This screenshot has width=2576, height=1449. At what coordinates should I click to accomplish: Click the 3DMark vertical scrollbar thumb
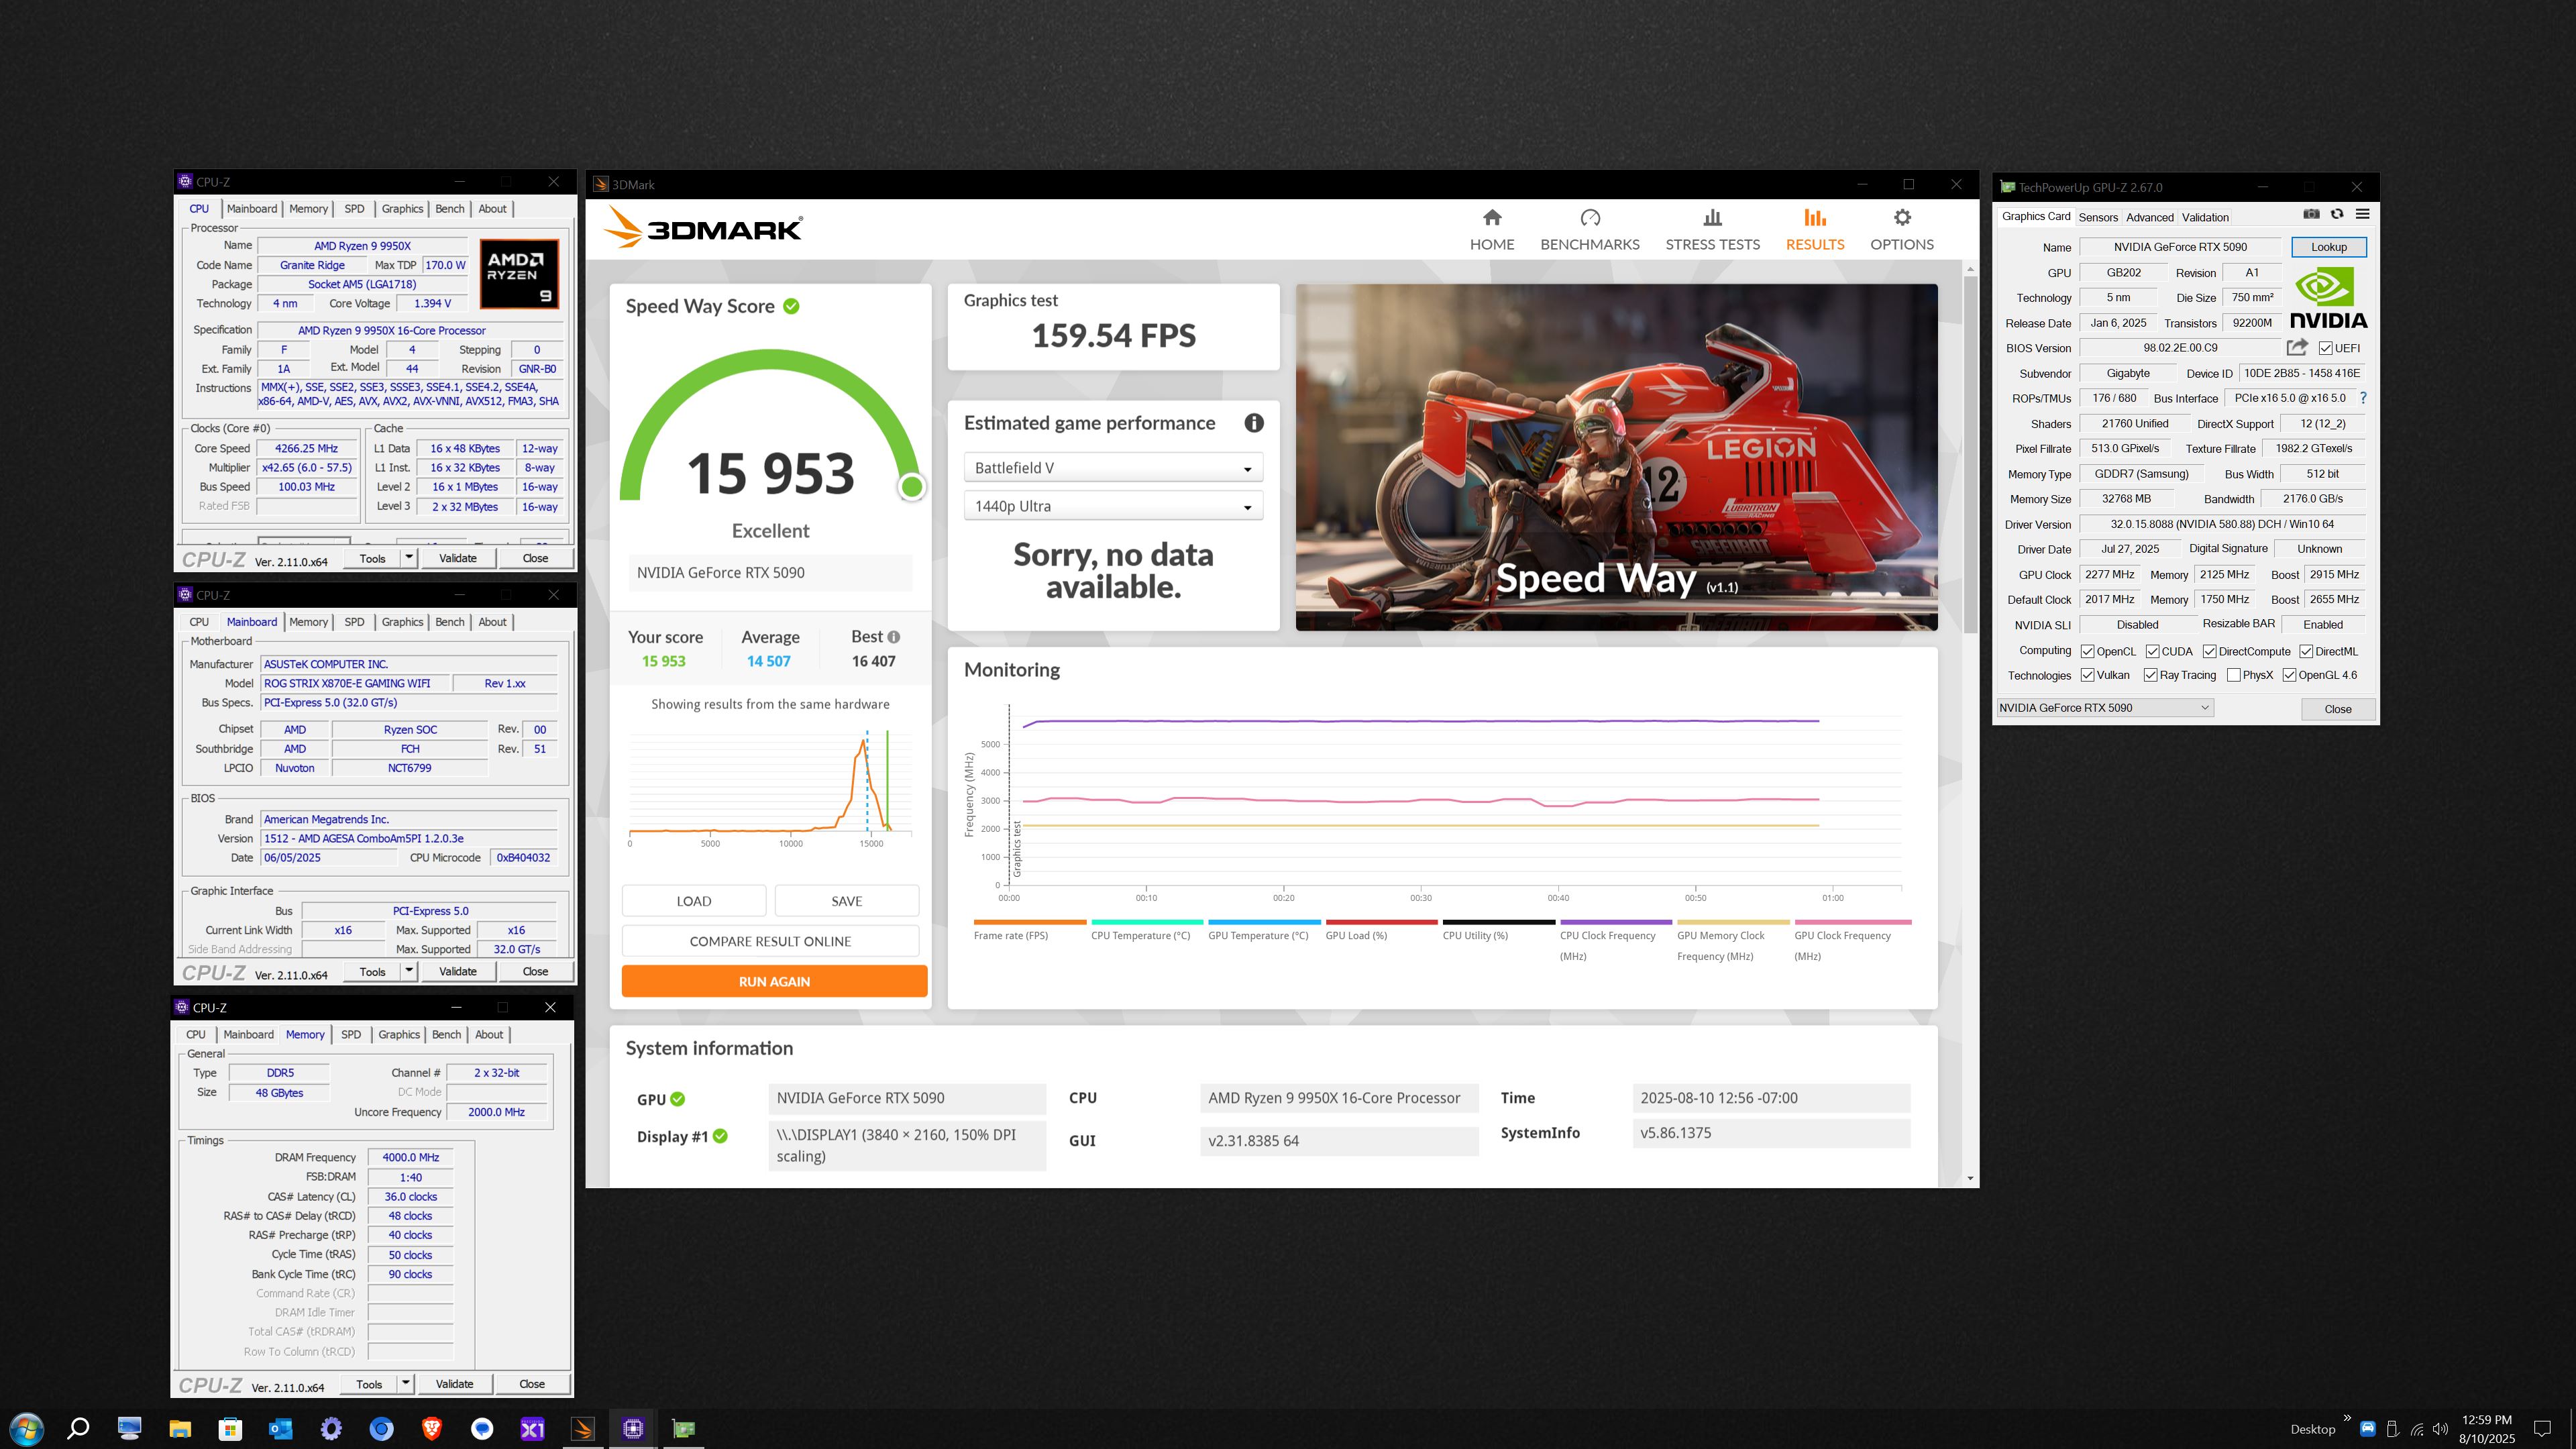(1970, 455)
